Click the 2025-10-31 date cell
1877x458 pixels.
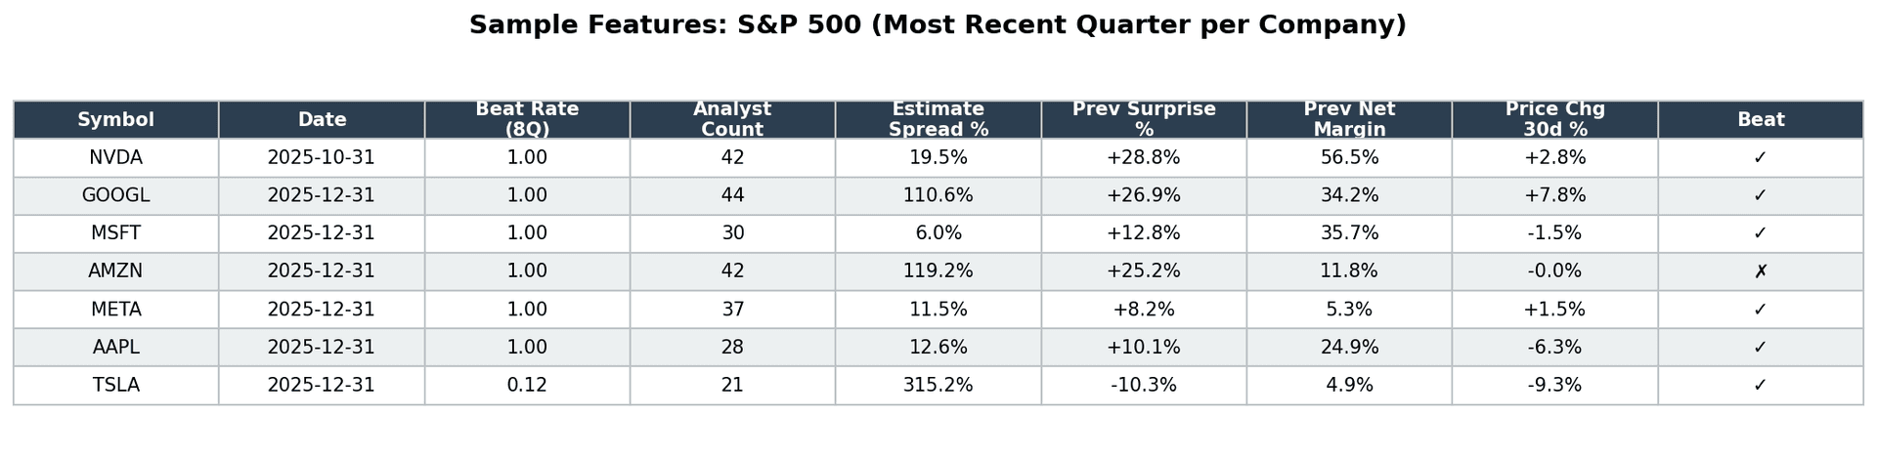322,158
